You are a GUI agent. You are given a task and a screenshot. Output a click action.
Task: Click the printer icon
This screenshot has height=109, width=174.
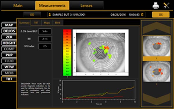[155, 6]
